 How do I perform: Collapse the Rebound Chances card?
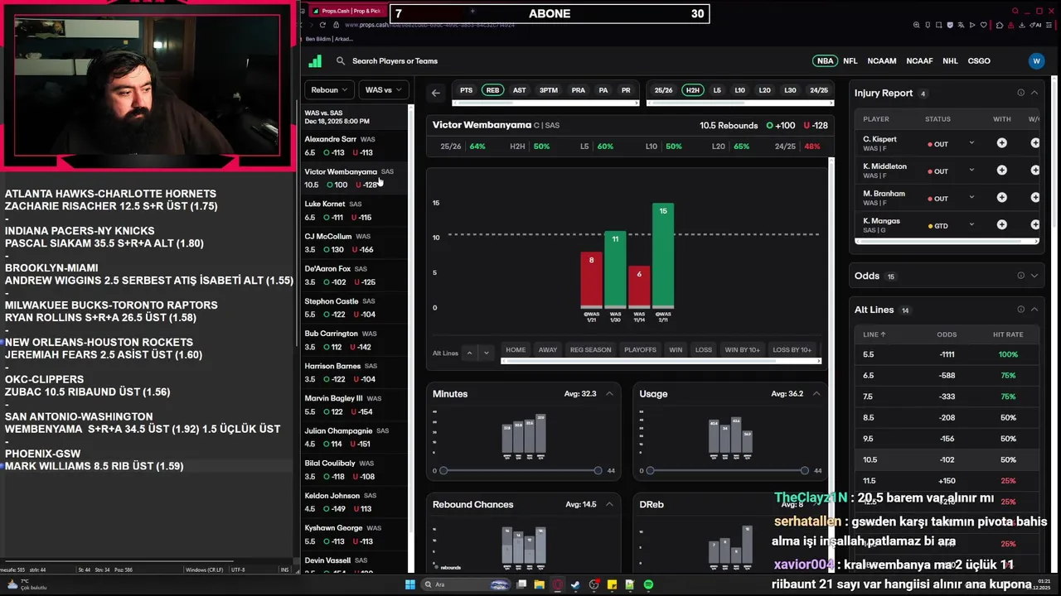pos(609,504)
